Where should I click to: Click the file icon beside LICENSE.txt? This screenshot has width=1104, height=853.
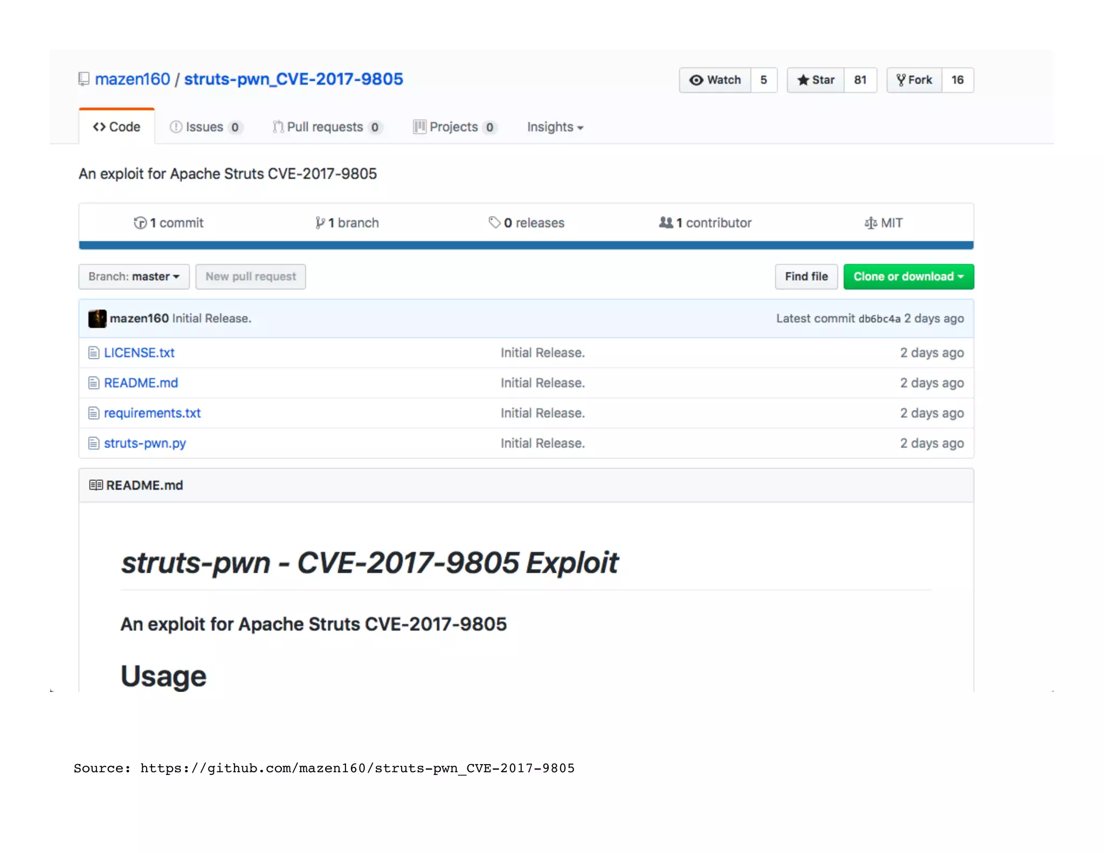(x=94, y=353)
